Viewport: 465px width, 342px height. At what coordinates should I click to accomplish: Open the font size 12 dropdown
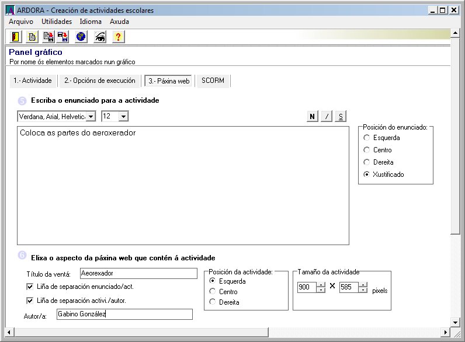coord(123,116)
